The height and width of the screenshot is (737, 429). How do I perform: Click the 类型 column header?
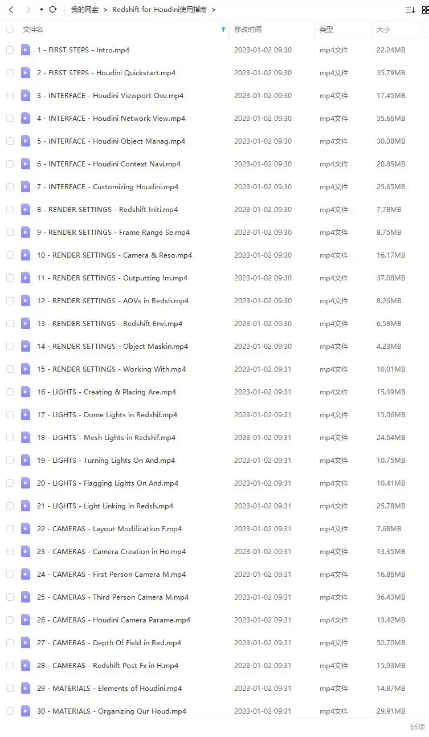click(x=326, y=30)
